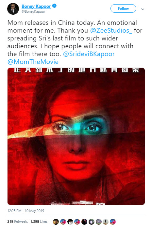Open the fifth liker's dark avatar
This screenshot has width=151, height=227.
pyautogui.click(x=84, y=222)
